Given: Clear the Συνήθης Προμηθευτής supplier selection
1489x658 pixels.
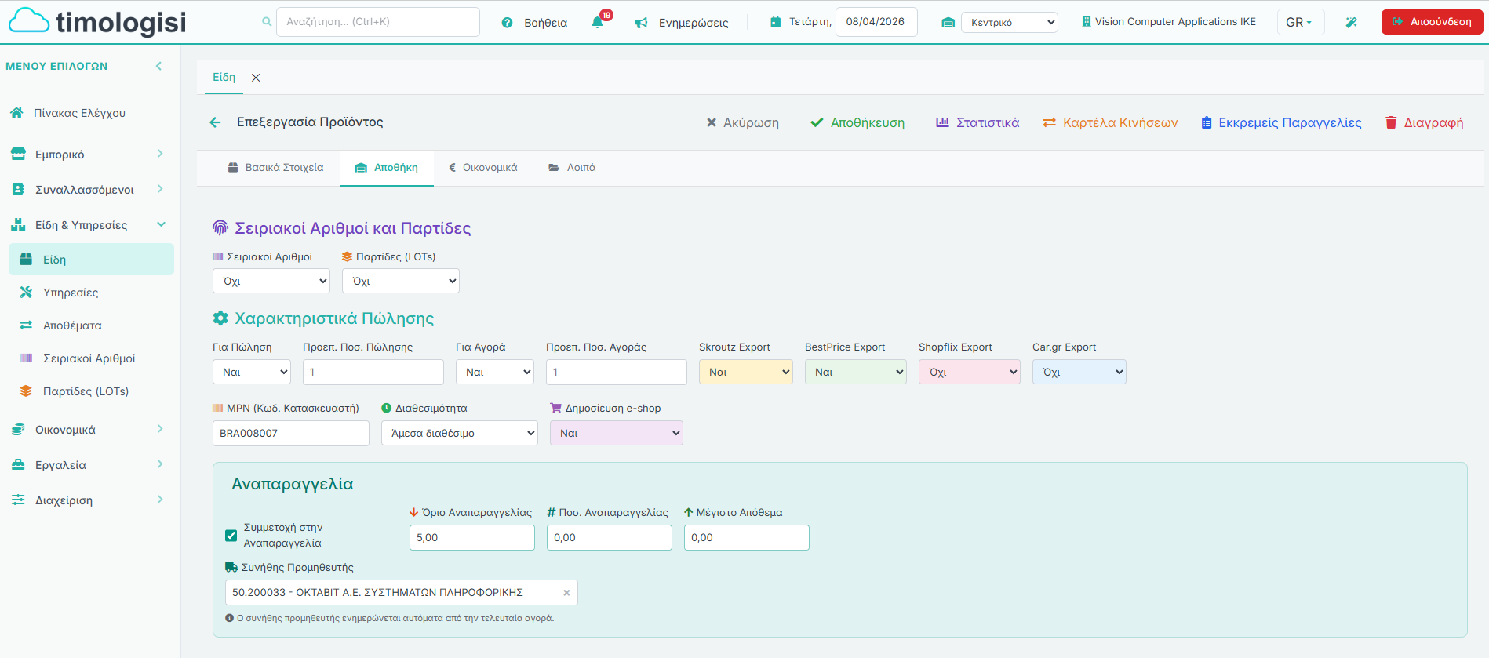Looking at the screenshot, I should pyautogui.click(x=566, y=593).
